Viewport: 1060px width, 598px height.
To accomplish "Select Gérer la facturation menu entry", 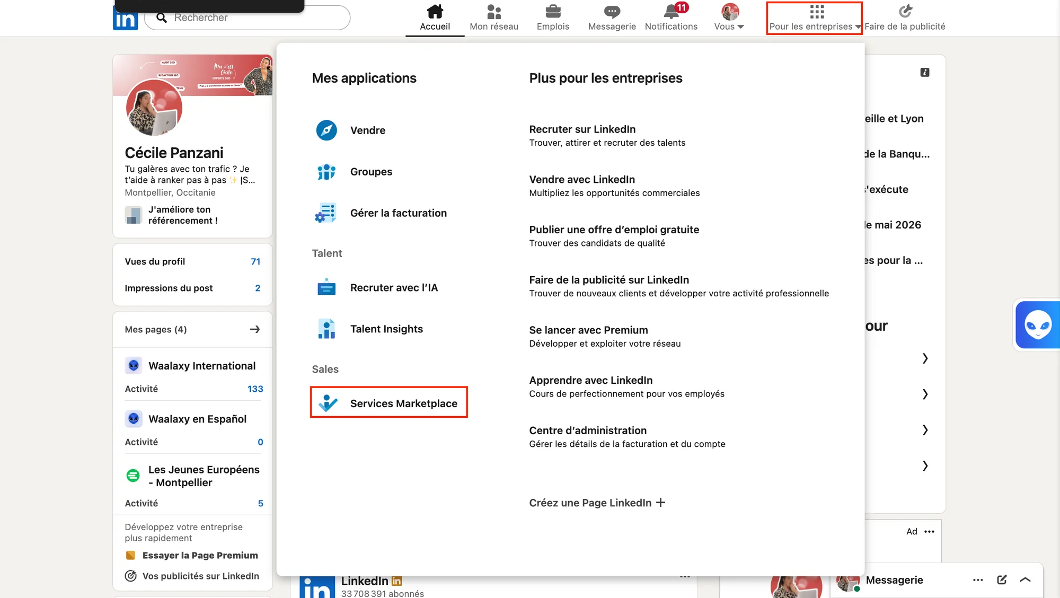I will (399, 213).
